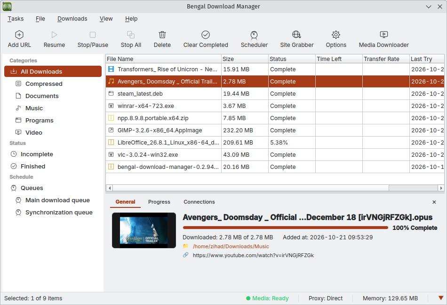Image resolution: width=447 pixels, height=305 pixels.
Task: Sort the list by the Size column header
Action: [x=245, y=59]
